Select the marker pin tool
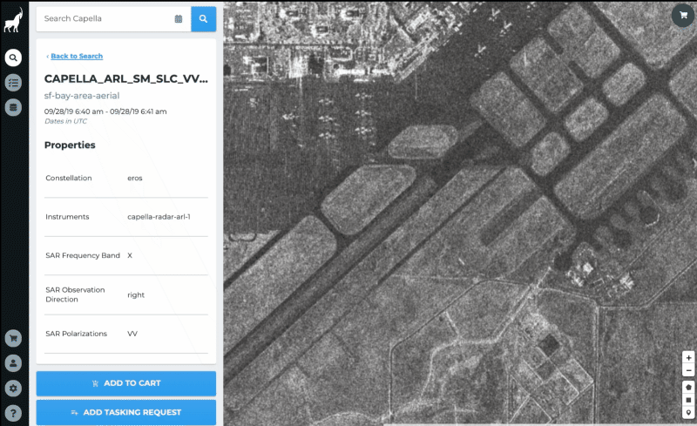 pyautogui.click(x=688, y=412)
